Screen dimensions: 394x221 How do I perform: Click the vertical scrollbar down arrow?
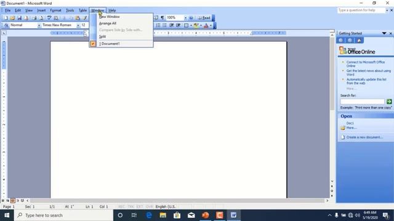[332, 181]
